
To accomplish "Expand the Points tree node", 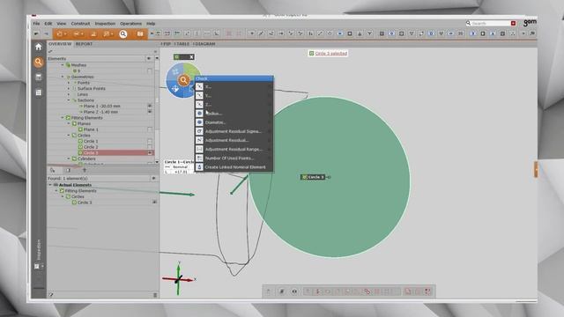I will tap(69, 83).
